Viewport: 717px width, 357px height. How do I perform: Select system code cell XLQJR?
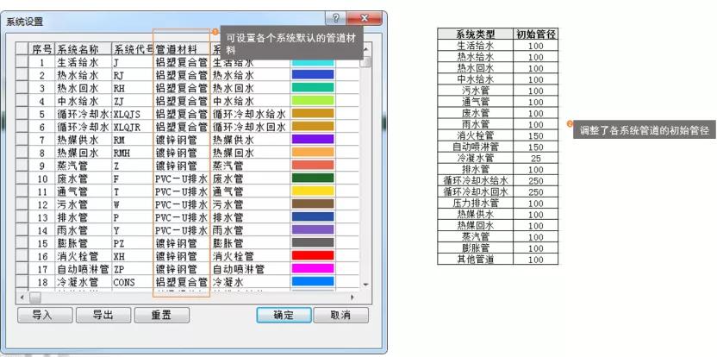132,126
